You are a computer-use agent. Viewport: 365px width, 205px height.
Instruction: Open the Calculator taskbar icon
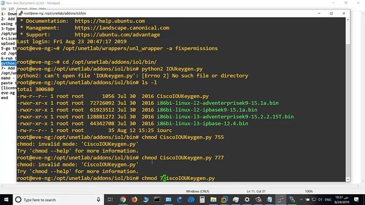click(202, 200)
